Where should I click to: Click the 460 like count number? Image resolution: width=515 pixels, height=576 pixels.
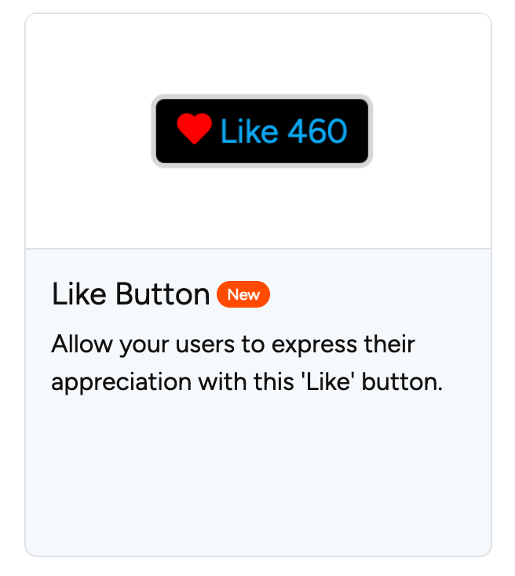317,131
